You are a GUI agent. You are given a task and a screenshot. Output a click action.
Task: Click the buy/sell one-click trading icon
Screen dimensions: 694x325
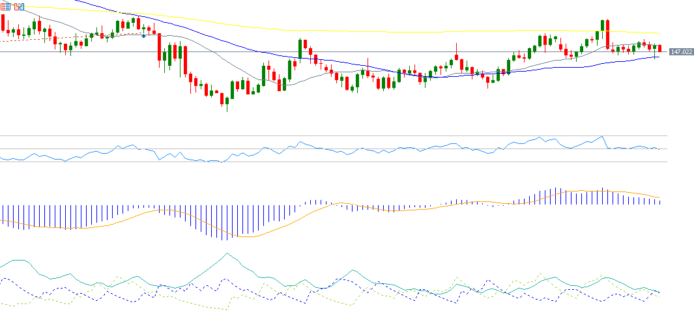coord(19,7)
